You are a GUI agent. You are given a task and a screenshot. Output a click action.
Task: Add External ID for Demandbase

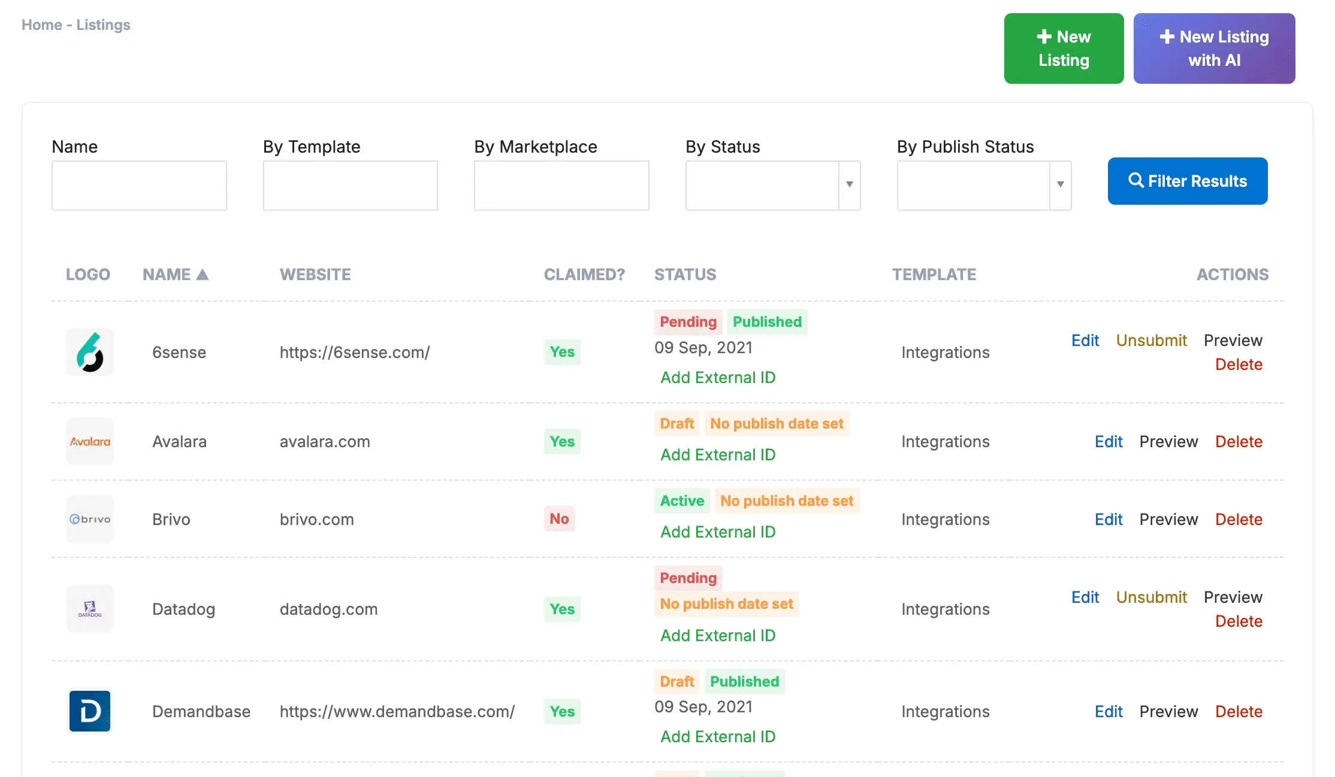pos(718,736)
